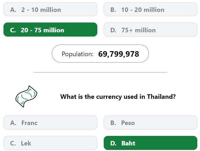Click the Population result box

(100, 54)
